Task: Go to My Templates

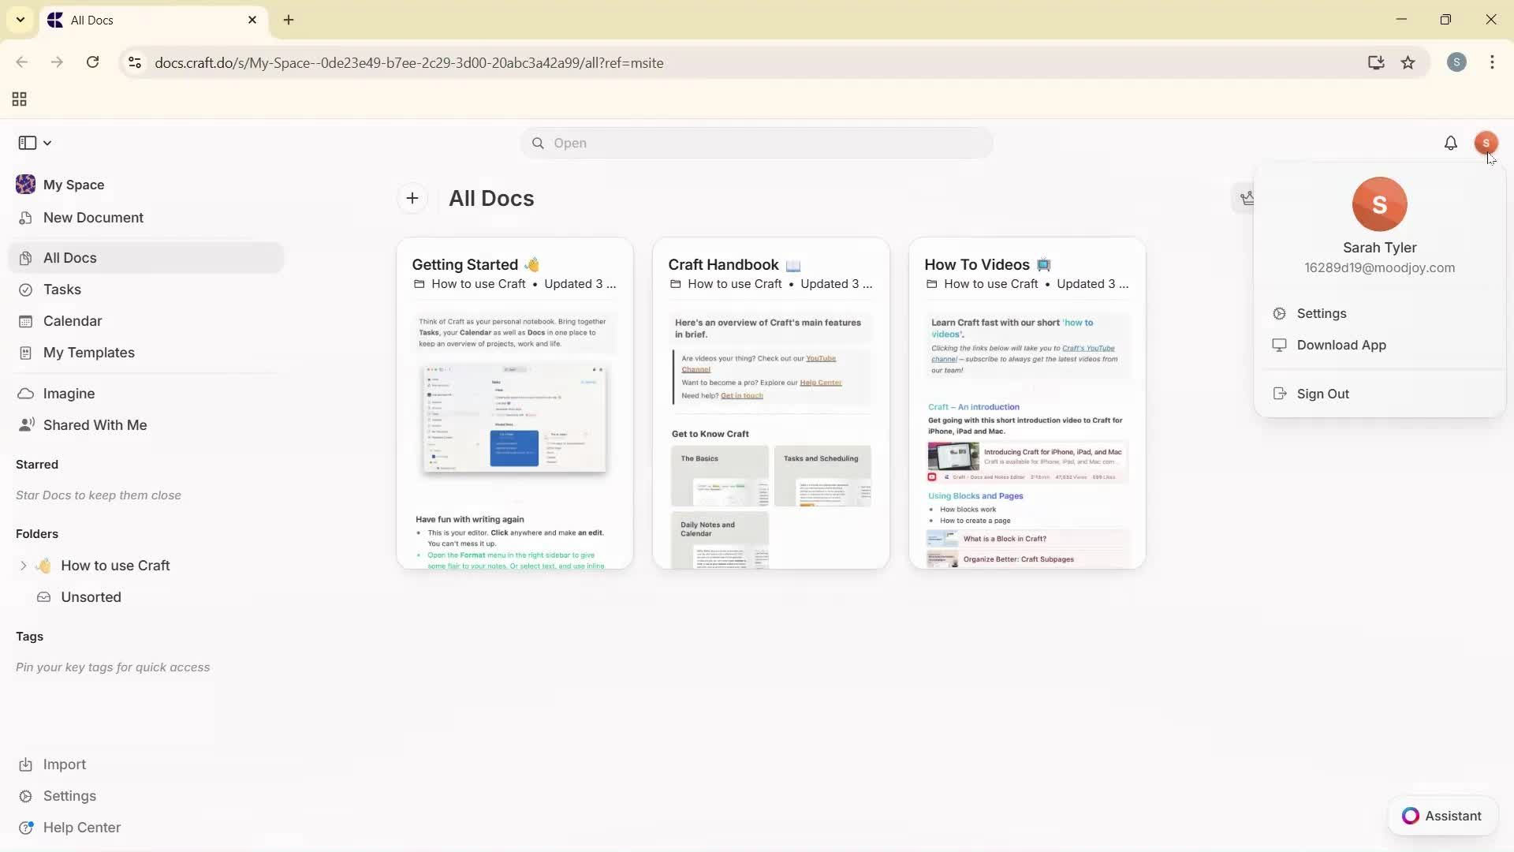Action: pos(88,353)
